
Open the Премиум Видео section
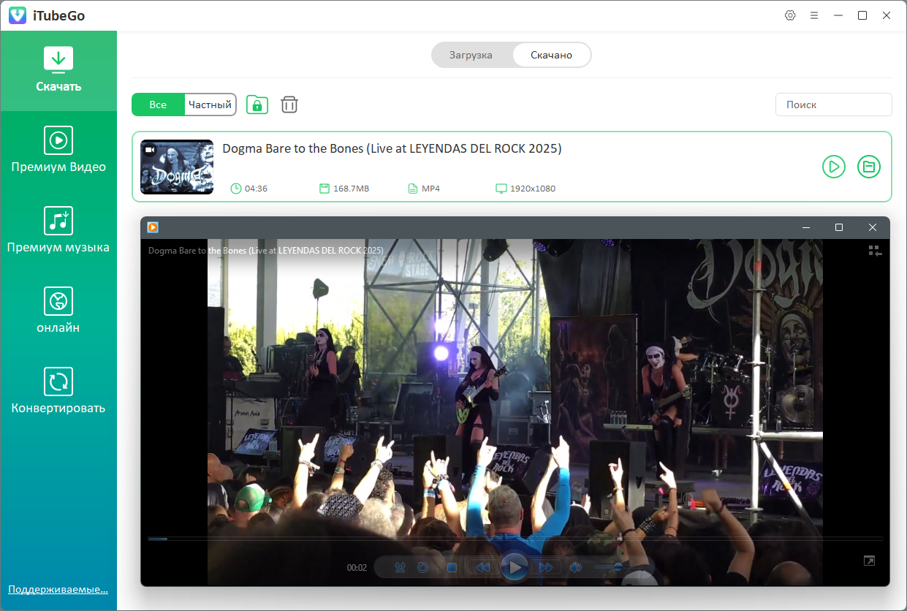click(x=58, y=151)
